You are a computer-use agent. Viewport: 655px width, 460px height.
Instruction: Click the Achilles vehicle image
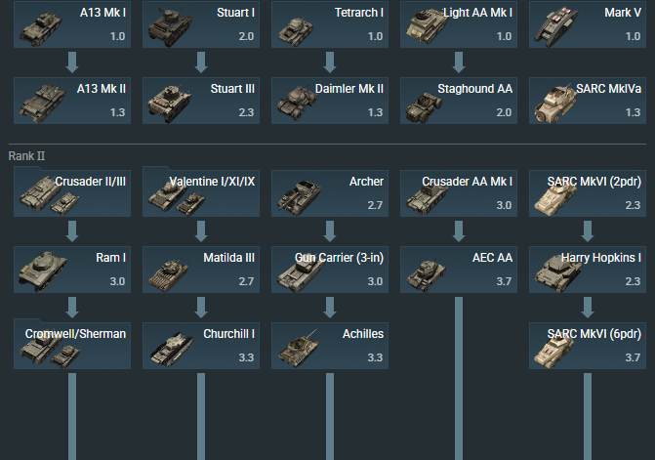299,350
